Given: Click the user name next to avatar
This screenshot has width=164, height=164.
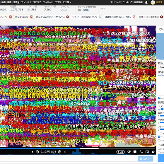Looking at the screenshot, I should [159, 2].
